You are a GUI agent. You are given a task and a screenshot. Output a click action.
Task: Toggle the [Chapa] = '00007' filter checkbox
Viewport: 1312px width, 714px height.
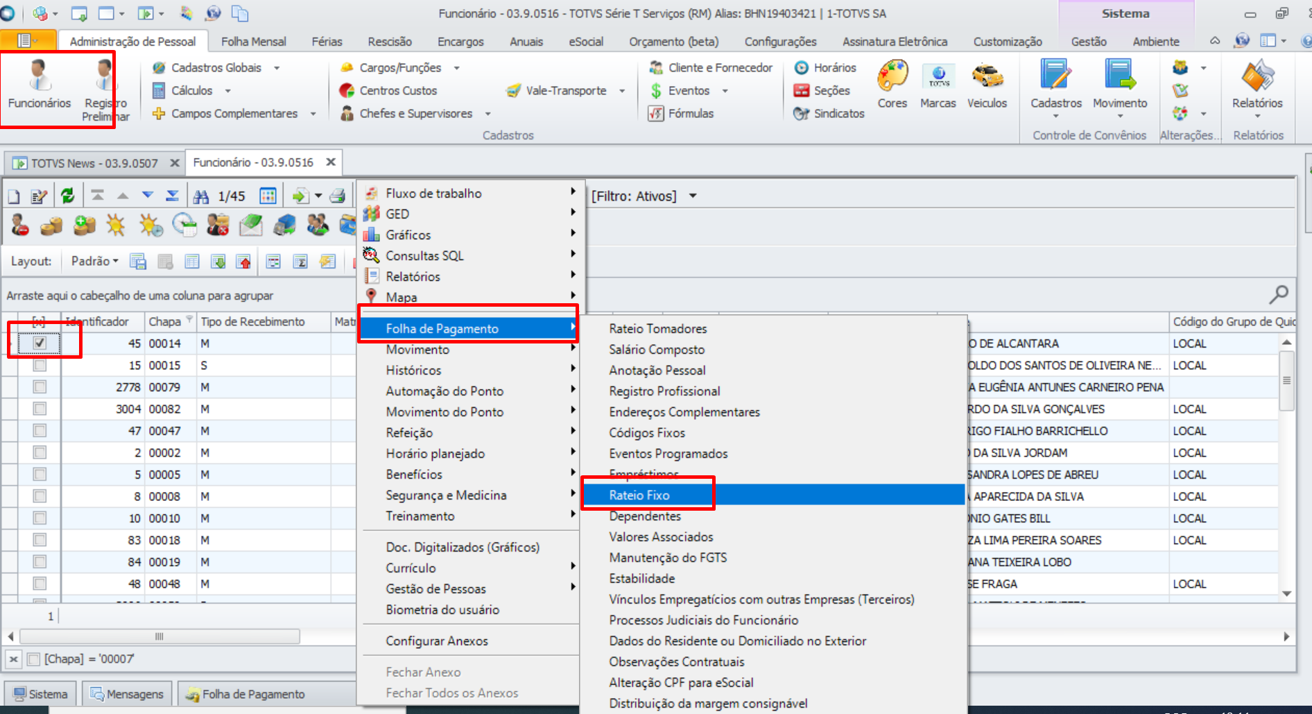[x=33, y=658]
